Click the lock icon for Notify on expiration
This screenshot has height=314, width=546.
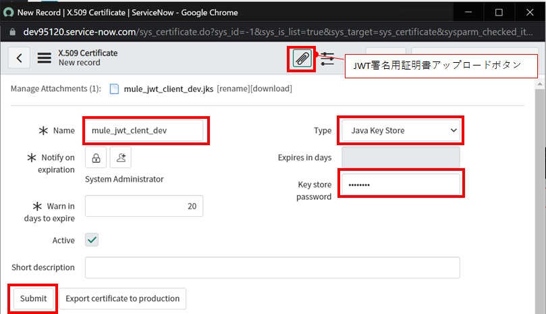[96, 157]
